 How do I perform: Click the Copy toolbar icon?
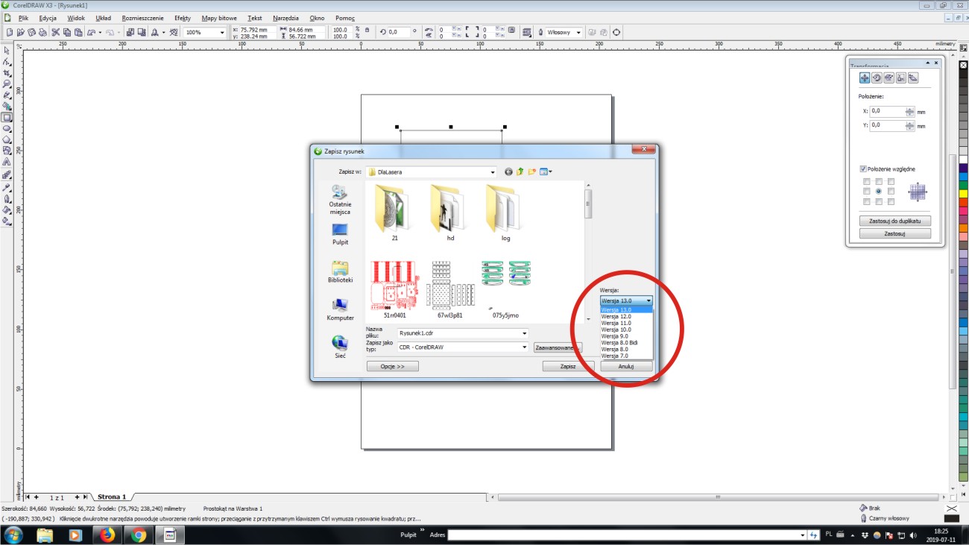[x=66, y=32]
